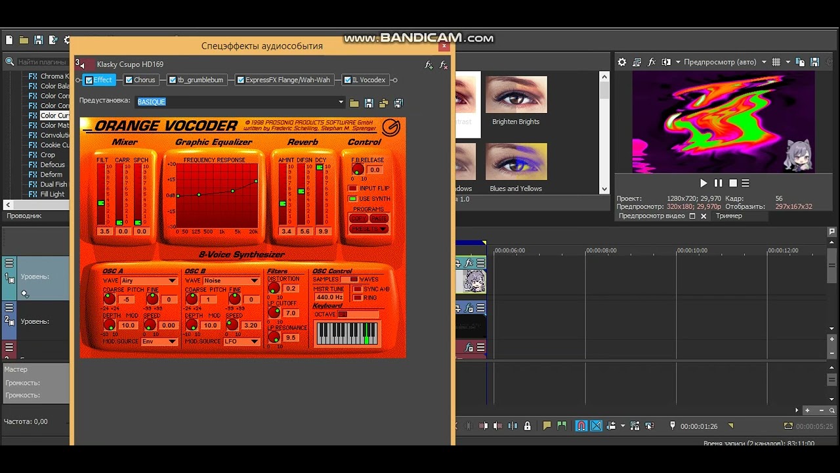
Task: Click the FILT mixer slider handle
Action: 101,203
